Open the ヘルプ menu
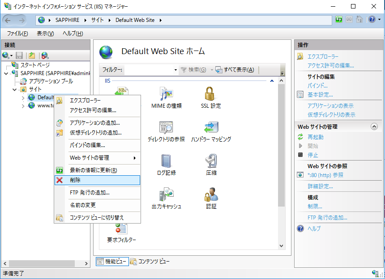The image size is (385, 279). pos(73,34)
